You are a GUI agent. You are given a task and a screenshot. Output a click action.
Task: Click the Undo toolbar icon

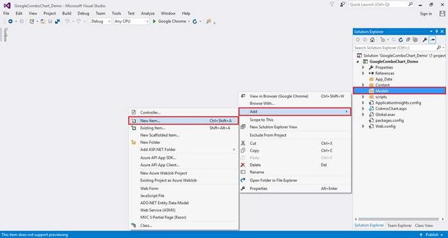point(67,21)
